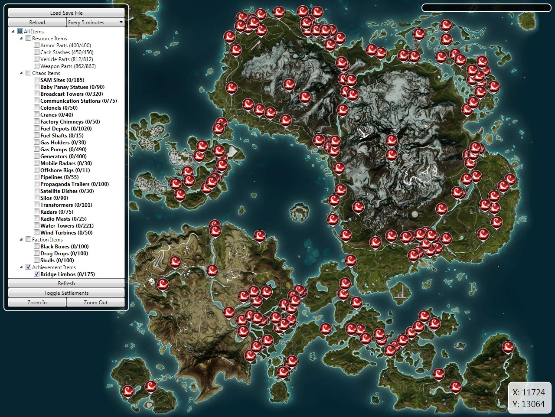Viewport: 555px width, 417px height.
Task: Click the Load Save File button
Action: (66, 13)
